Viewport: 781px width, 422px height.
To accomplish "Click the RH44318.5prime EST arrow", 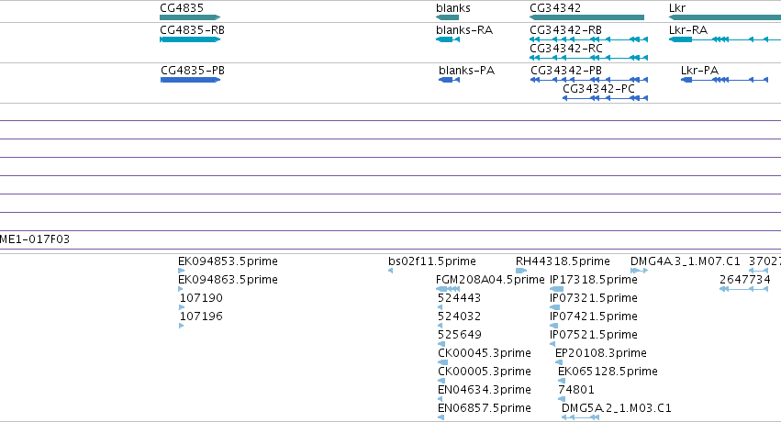I will coord(521,271).
